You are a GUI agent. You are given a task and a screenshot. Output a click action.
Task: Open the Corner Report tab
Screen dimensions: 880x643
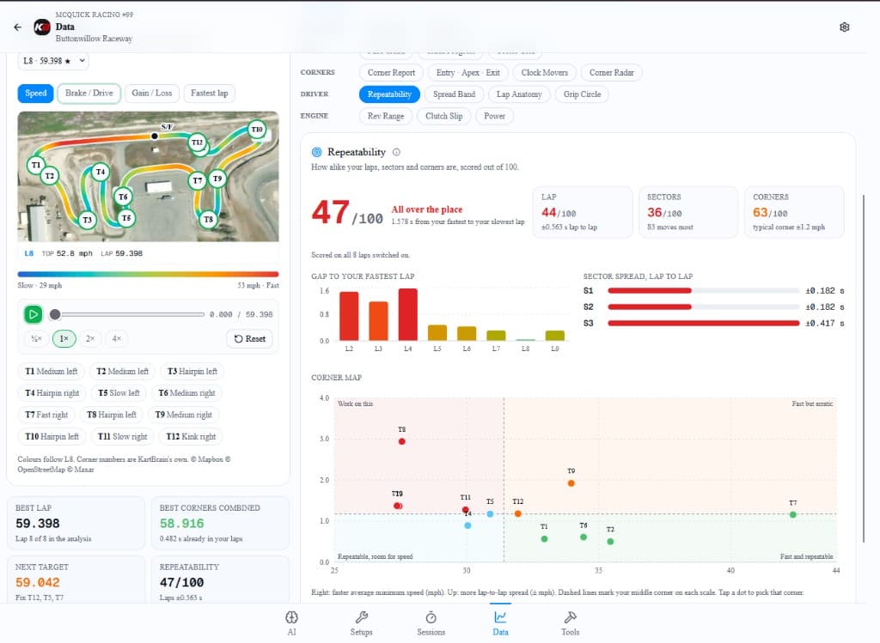[391, 72]
